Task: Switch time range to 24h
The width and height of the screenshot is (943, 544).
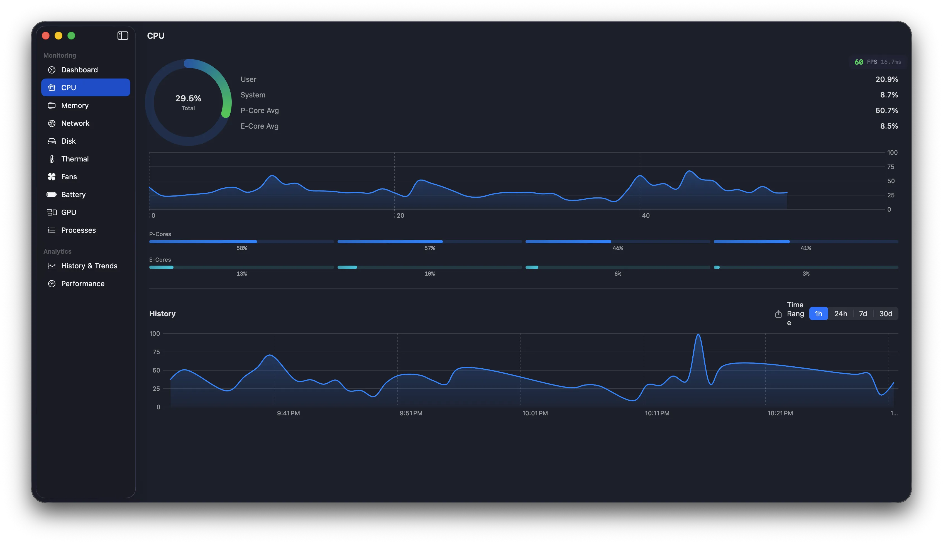Action: [x=841, y=313]
